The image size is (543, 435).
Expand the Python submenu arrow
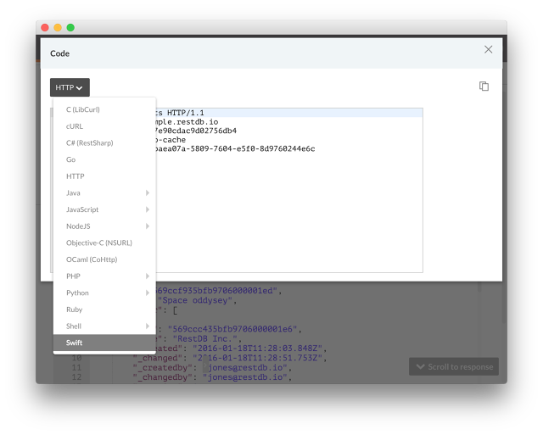click(x=148, y=293)
